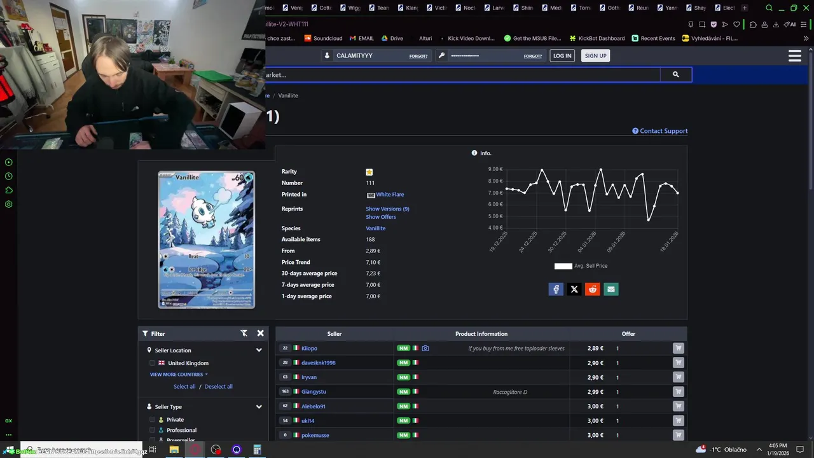Click the GX corner icon in sidebar

click(x=9, y=421)
